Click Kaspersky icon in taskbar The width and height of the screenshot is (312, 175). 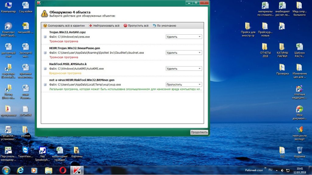[x=77, y=170]
